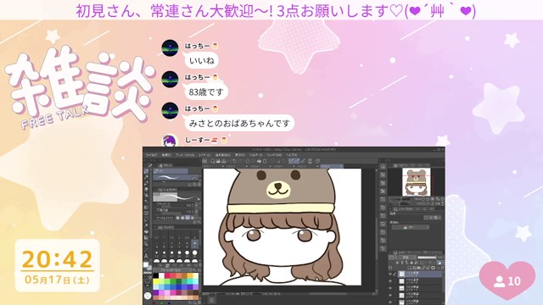The image size is (543, 305).
Task: Select the Text (A) tool
Action: coord(147,256)
